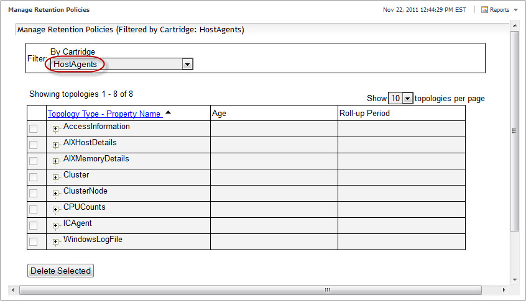Viewport: 526px width, 301px height.
Task: Open the By Cartridge HostAgents dropdown
Action: (187, 64)
